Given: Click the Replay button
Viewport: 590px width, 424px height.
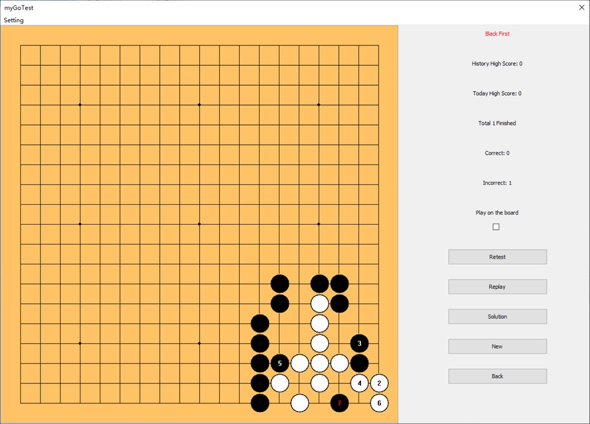Looking at the screenshot, I should click(497, 286).
